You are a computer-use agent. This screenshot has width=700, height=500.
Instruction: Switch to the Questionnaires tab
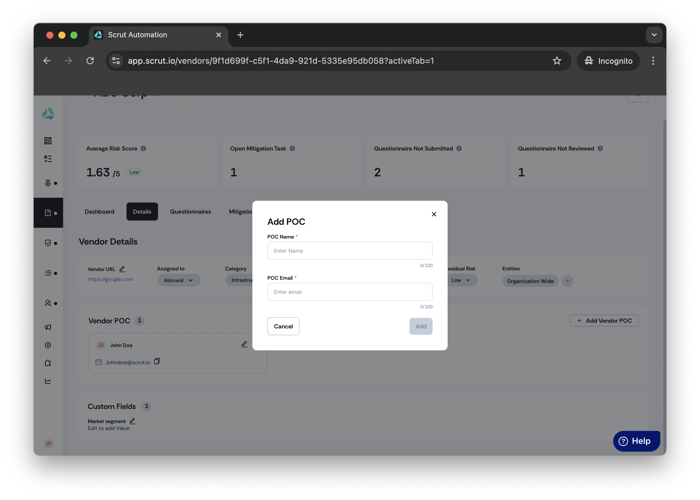point(190,212)
